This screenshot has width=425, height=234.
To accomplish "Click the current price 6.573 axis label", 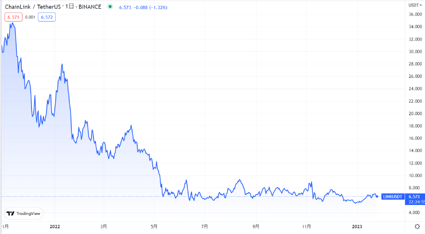I will pos(414,197).
